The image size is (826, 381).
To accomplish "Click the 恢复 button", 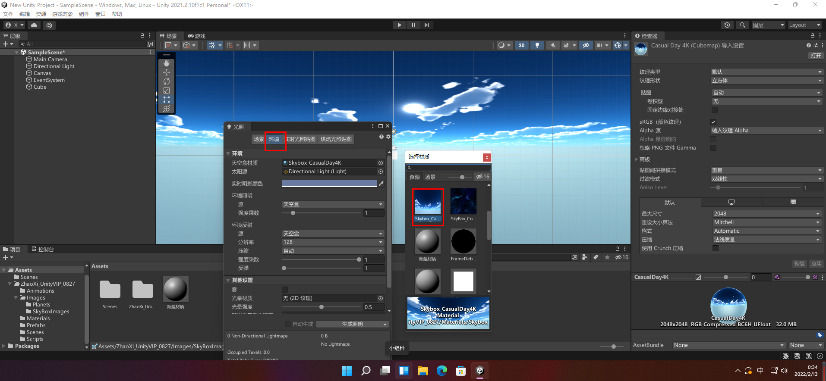I will point(799,264).
